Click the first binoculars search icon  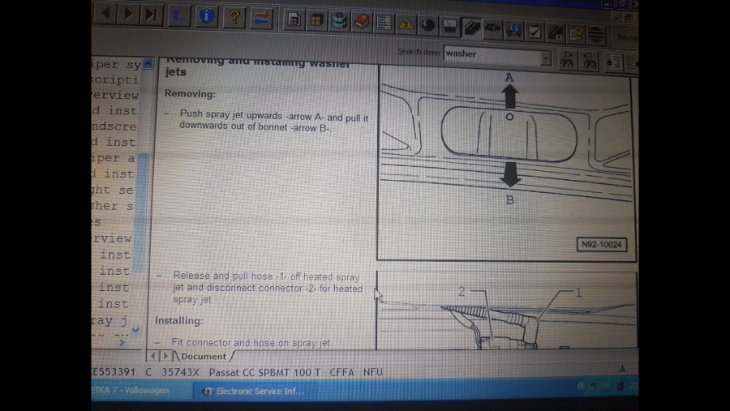point(567,61)
